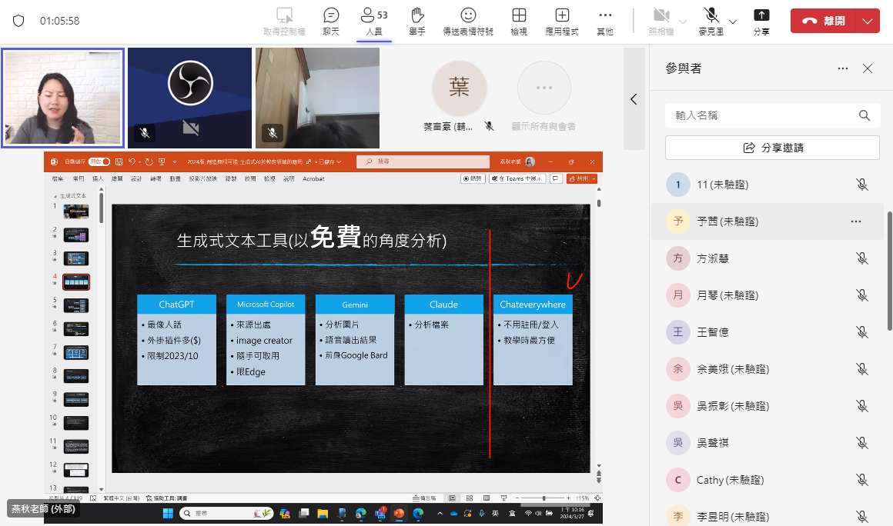Toggle the 照相機 camera
The width and height of the screenshot is (893, 526).
click(x=661, y=22)
